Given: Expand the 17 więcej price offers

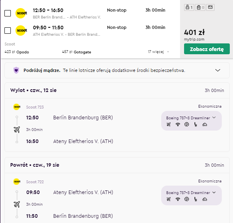Looking at the screenshot, I should (158, 52).
